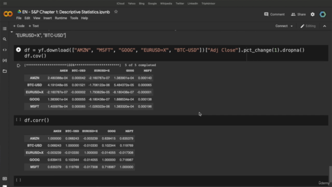This screenshot has width=332, height=187.
Task: Run the yf.download code cell
Action: [x=19, y=50]
